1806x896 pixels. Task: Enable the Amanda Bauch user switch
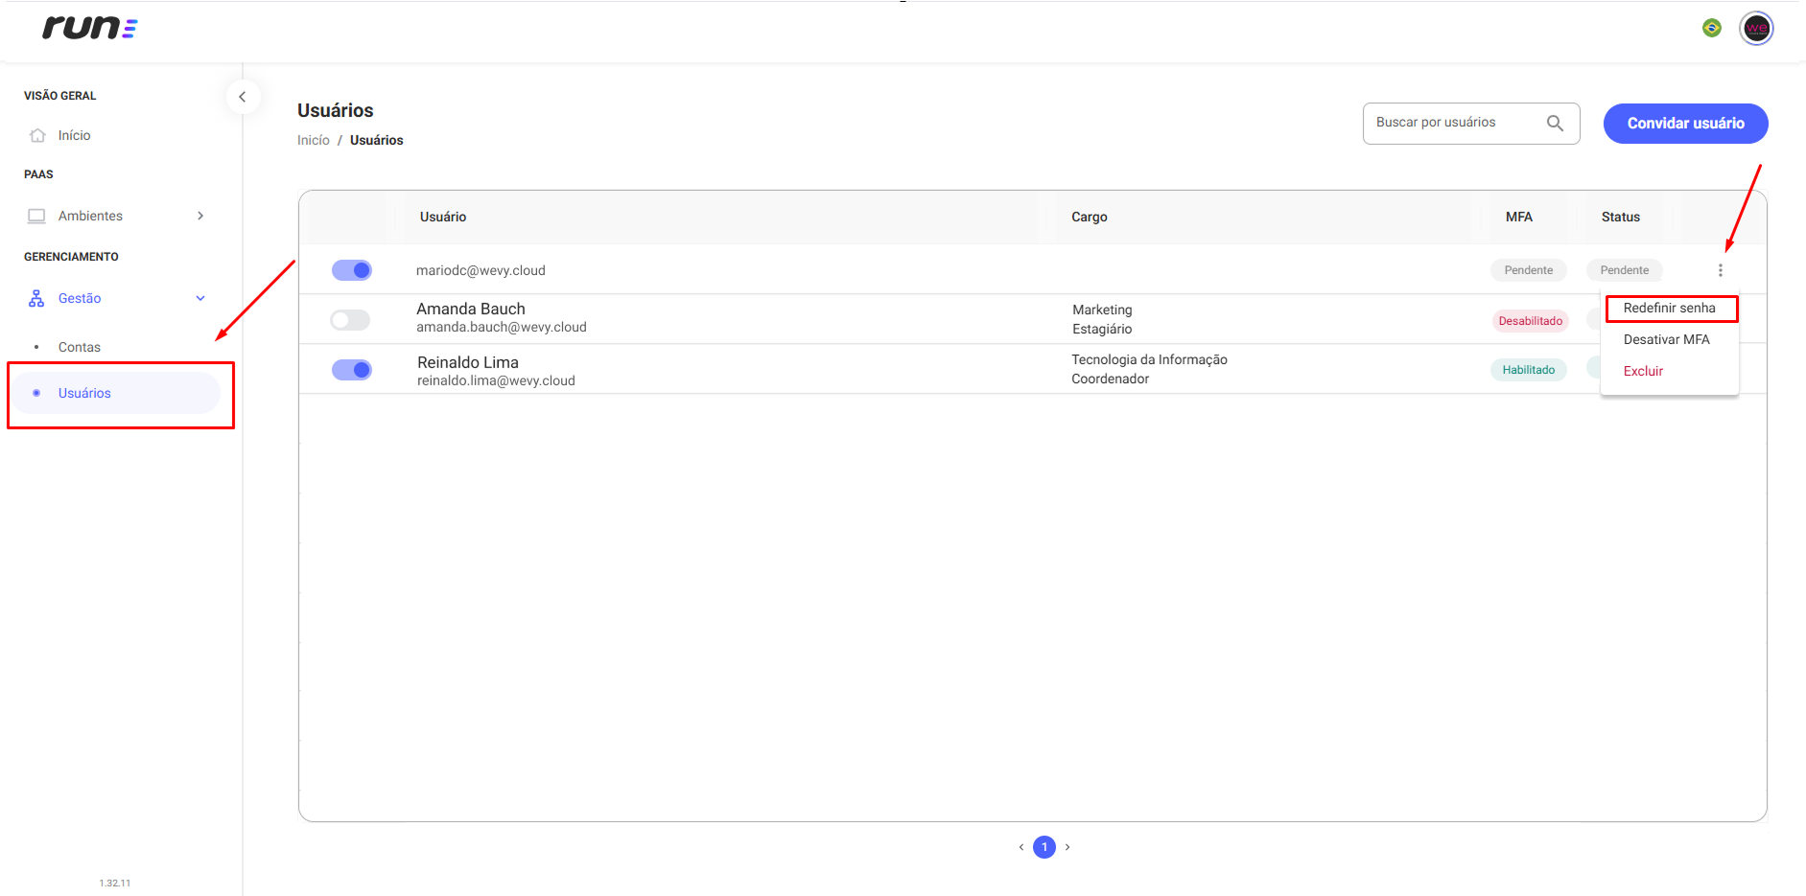(x=350, y=320)
